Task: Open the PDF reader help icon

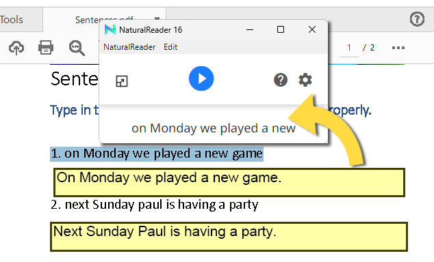Action: pyautogui.click(x=417, y=19)
